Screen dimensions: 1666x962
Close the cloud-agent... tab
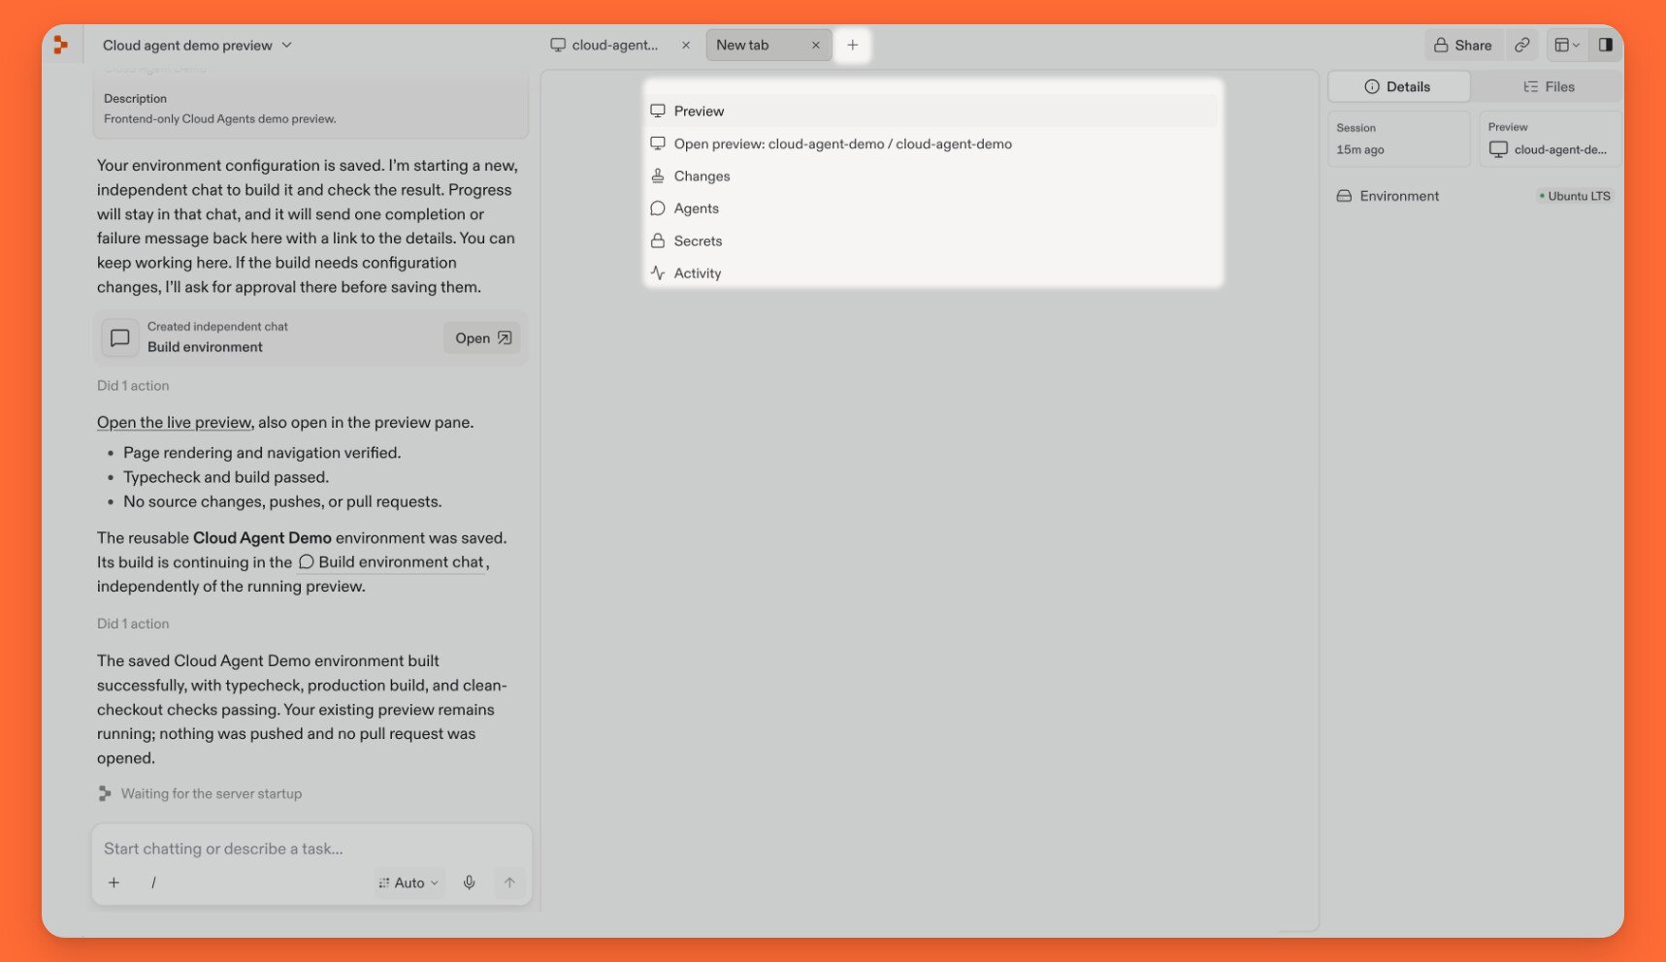point(686,46)
